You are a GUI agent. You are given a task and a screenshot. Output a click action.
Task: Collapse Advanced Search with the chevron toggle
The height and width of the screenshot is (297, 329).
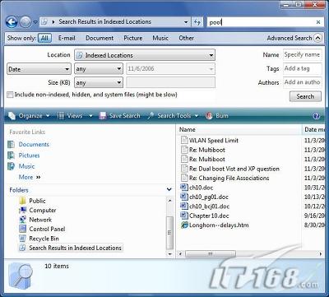317,38
